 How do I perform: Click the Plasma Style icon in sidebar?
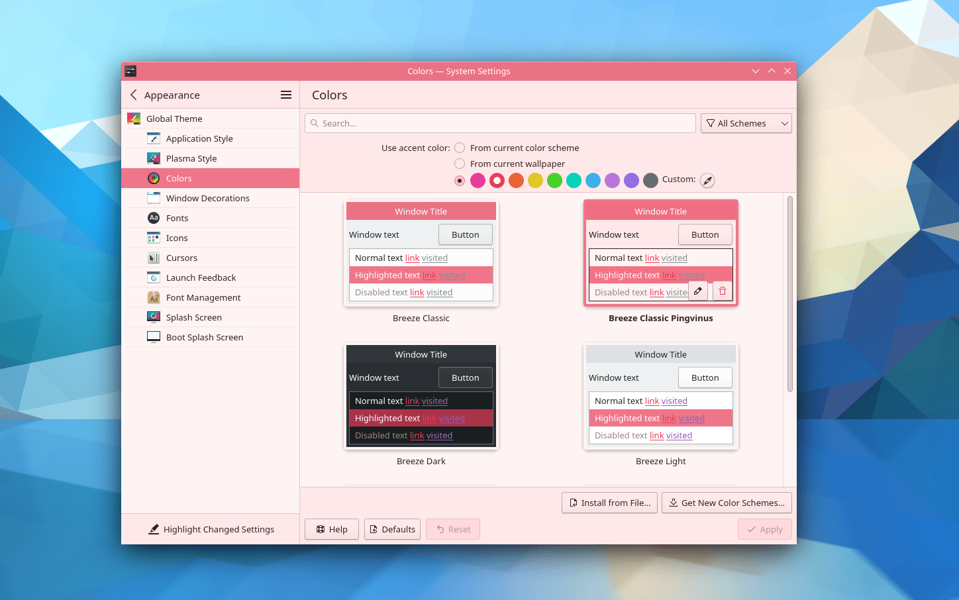(x=154, y=158)
